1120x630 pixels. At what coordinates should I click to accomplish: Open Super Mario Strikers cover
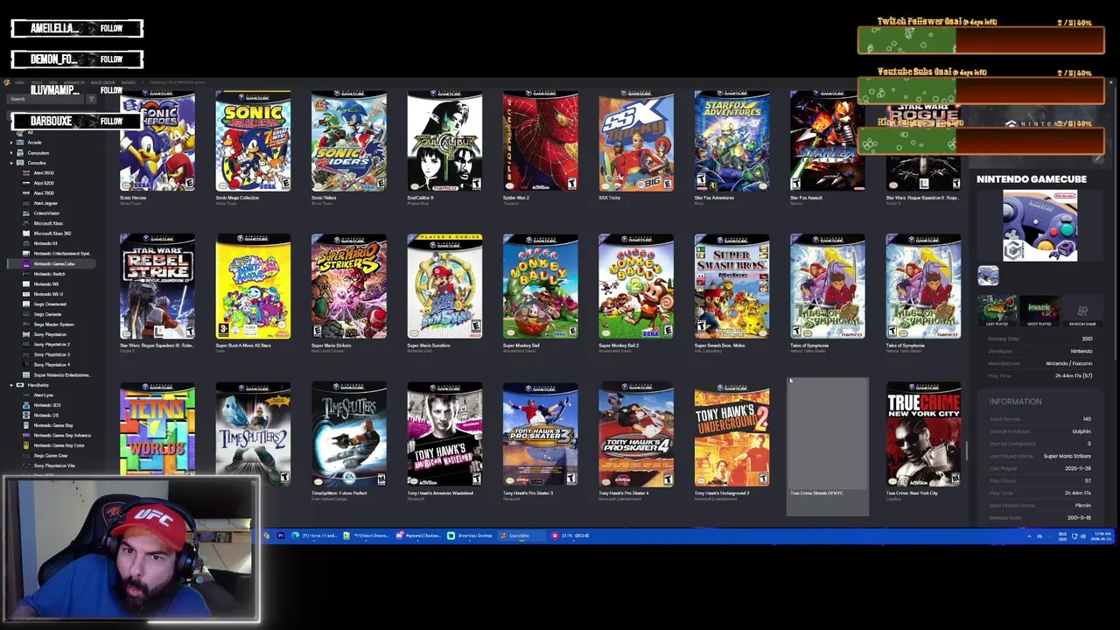[x=348, y=286]
